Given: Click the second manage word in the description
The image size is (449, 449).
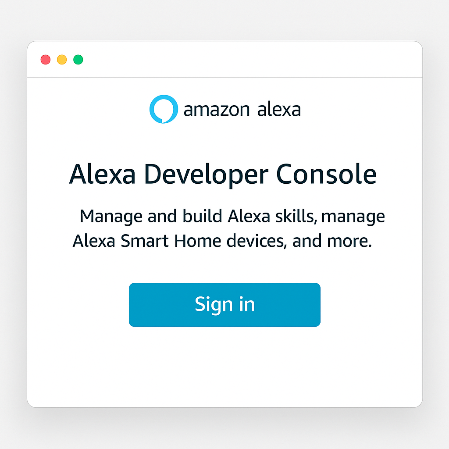Looking at the screenshot, I should [353, 217].
